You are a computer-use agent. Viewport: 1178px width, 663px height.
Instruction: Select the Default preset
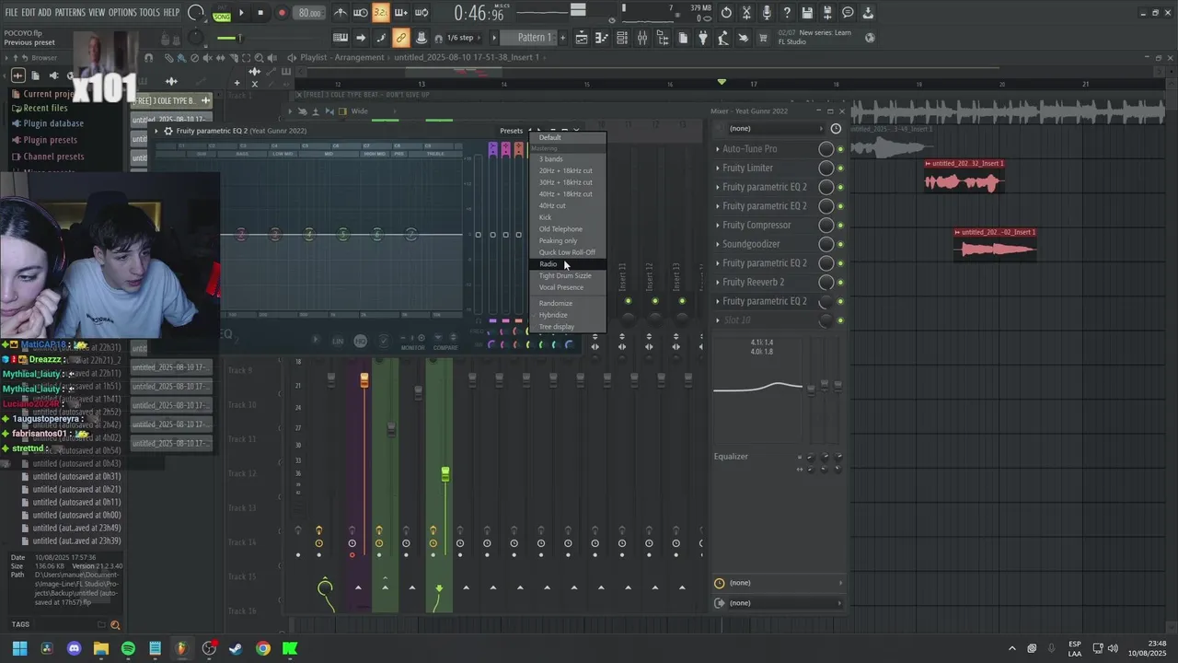click(568, 137)
